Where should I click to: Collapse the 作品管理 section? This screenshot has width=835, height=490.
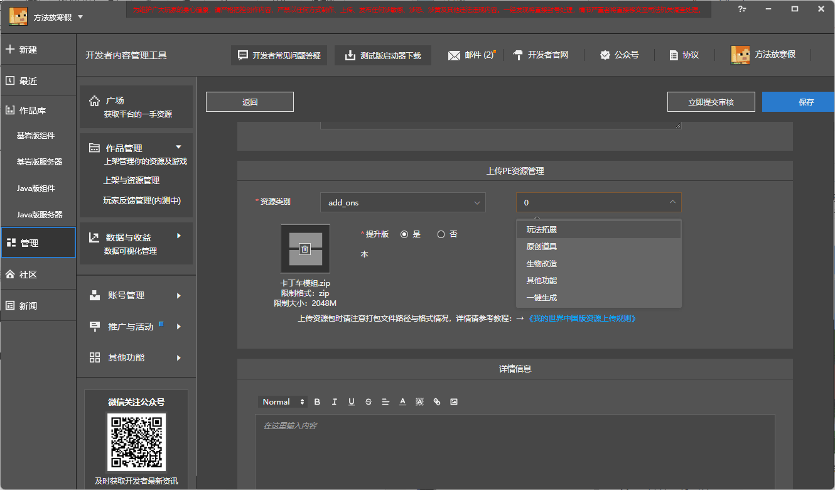point(178,147)
